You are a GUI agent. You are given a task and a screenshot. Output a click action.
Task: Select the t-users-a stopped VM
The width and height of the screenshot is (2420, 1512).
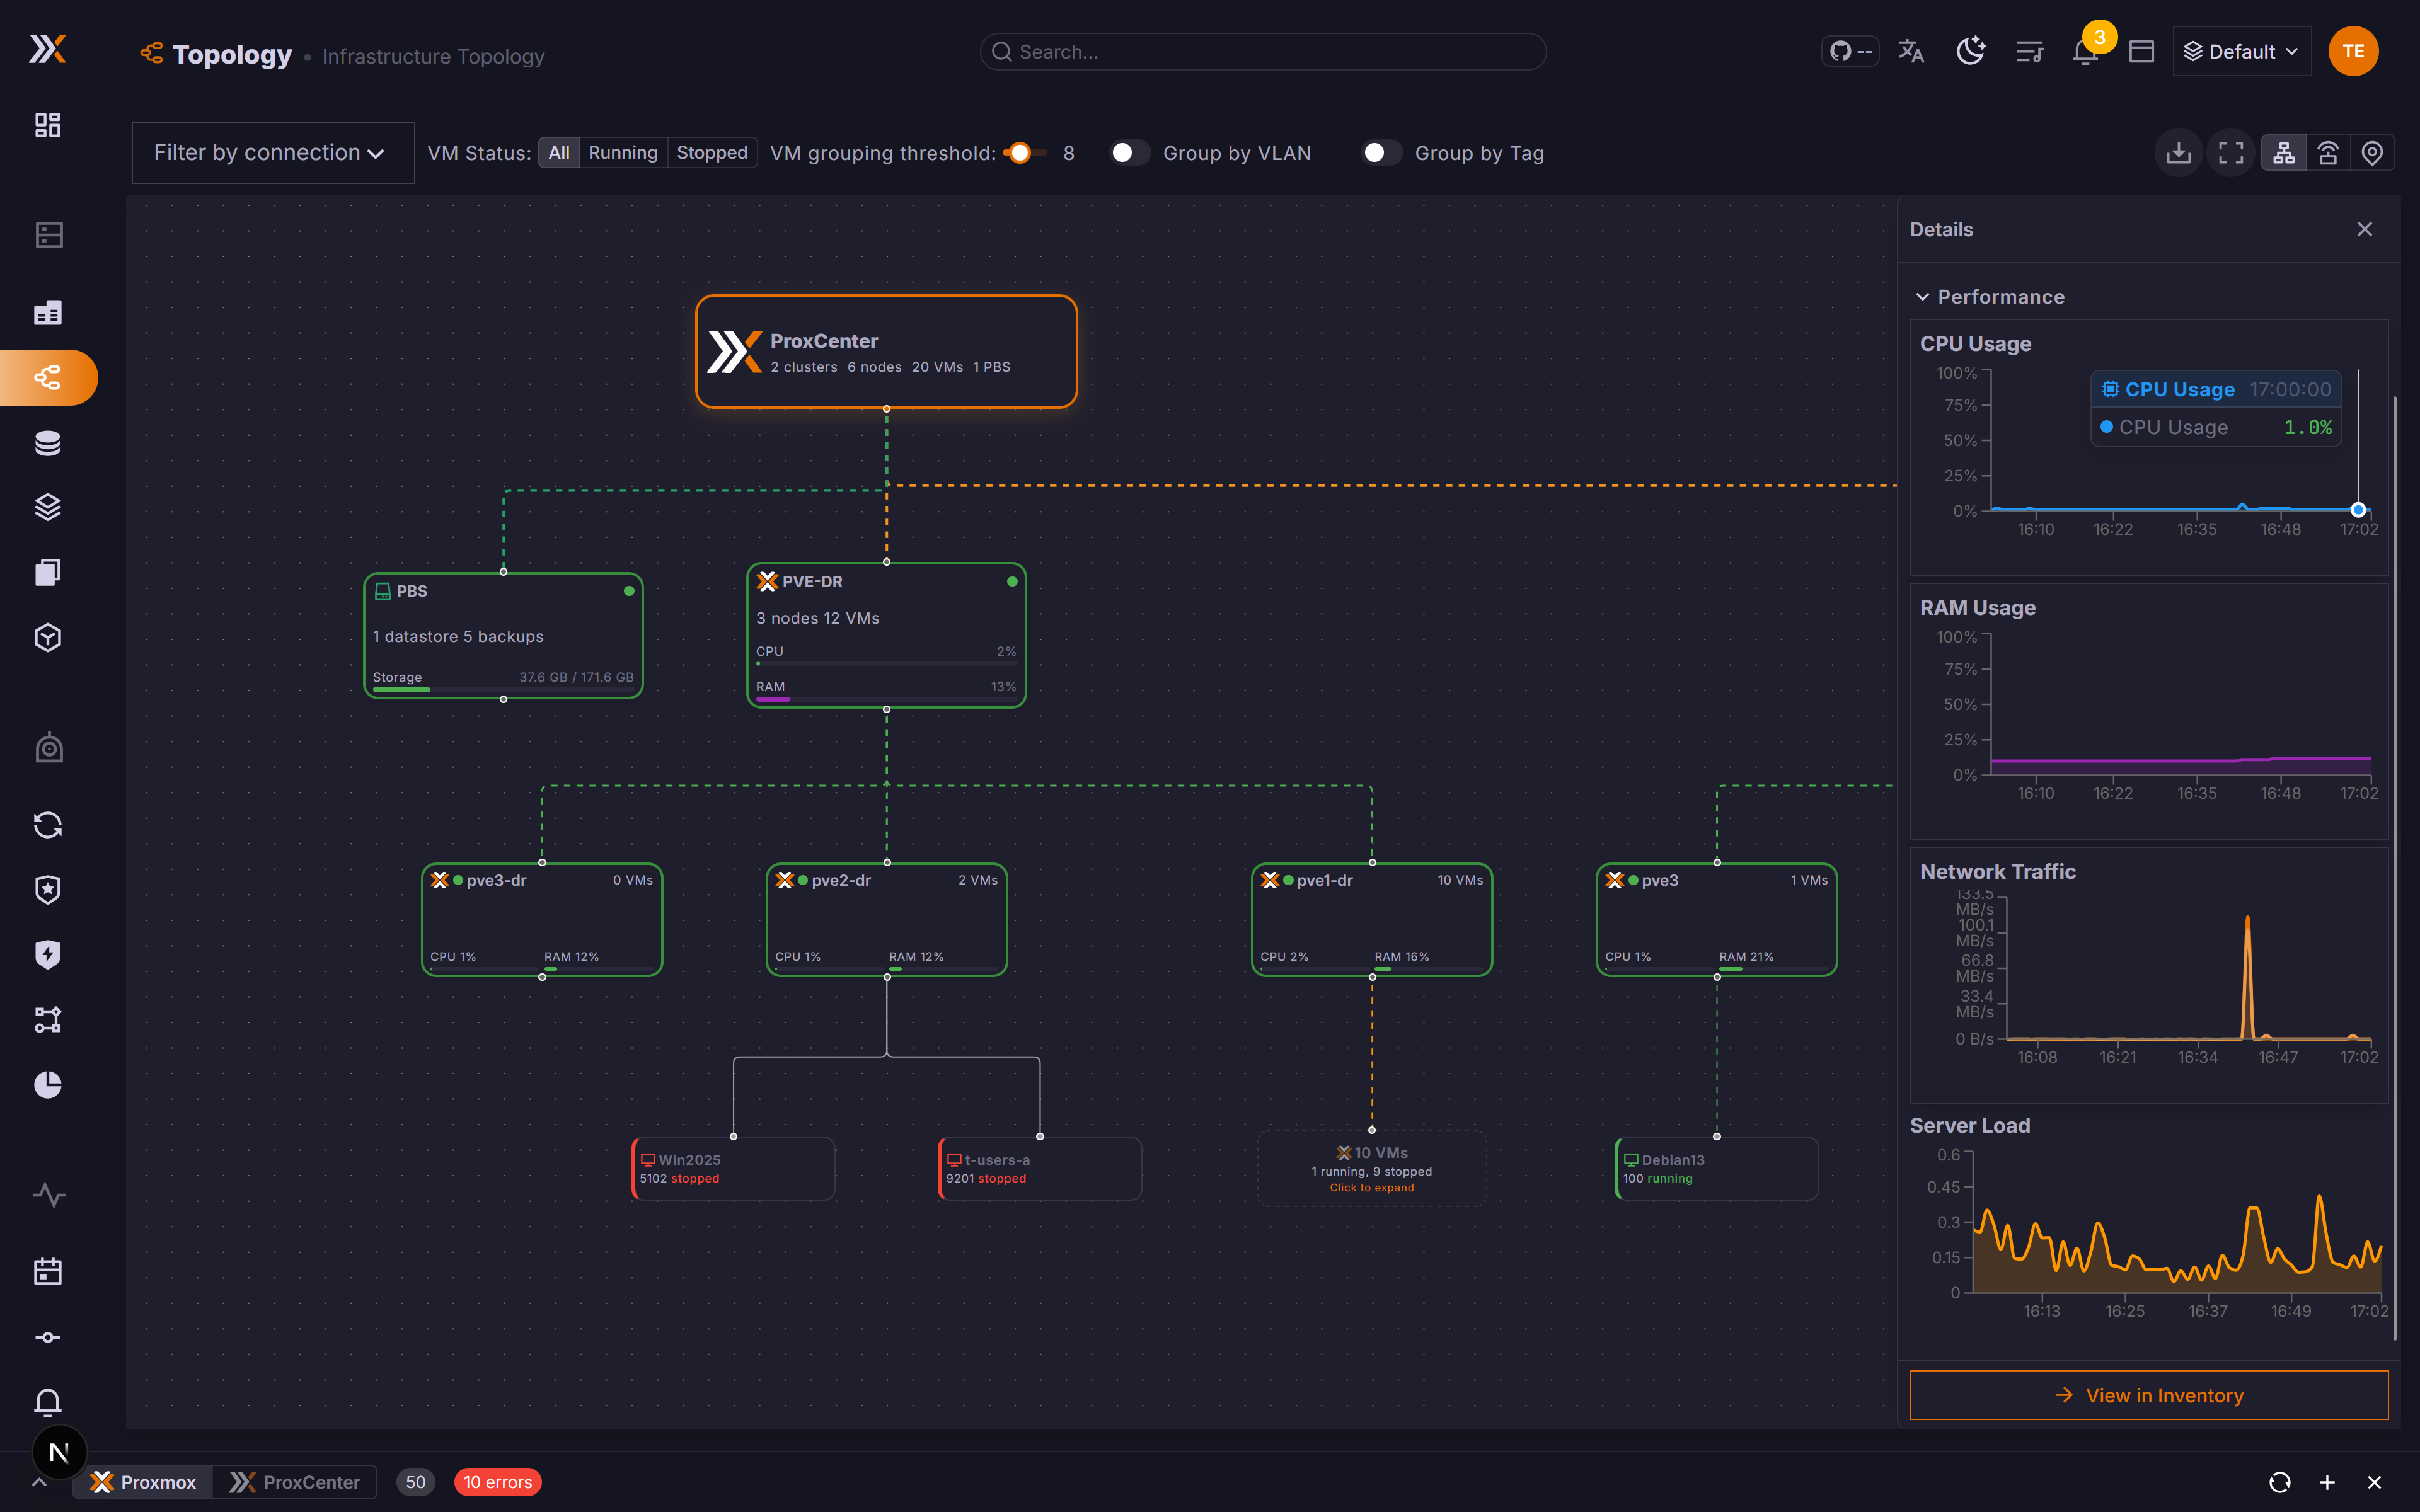[x=1040, y=1168]
